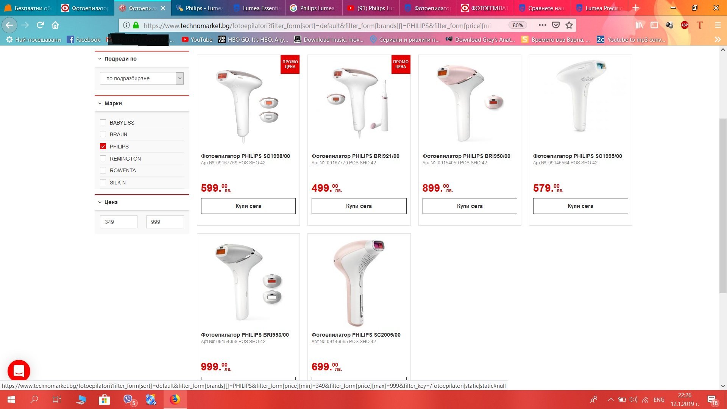727x409 pixels.
Task: Show hidden system tray icons
Action: [x=610, y=400]
